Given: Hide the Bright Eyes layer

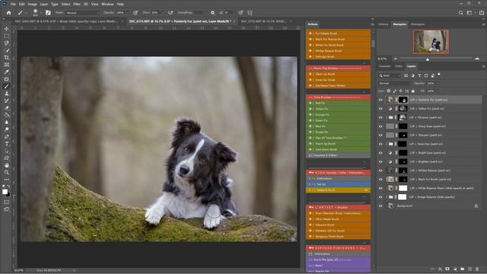Looking at the screenshot, I should 380,153.
